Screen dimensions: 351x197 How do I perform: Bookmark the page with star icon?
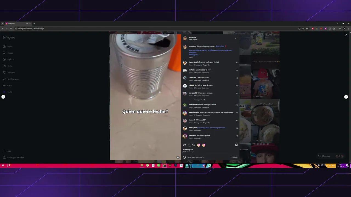pos(307,28)
